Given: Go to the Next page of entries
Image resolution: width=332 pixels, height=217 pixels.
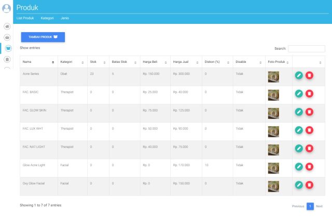Looking at the screenshot, I should [x=319, y=206].
